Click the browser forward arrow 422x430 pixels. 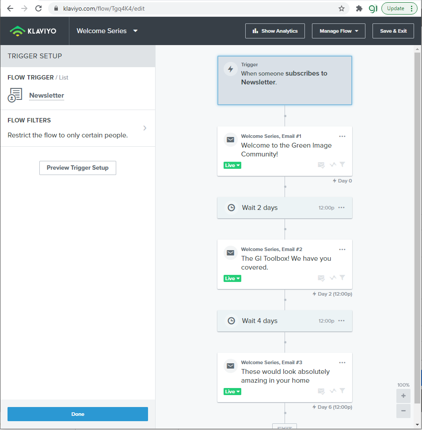click(x=24, y=8)
